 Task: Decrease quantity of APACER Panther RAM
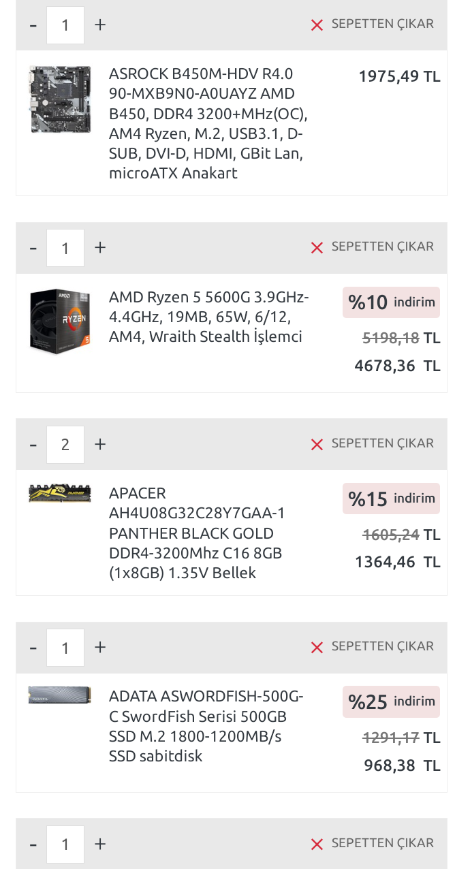point(33,444)
